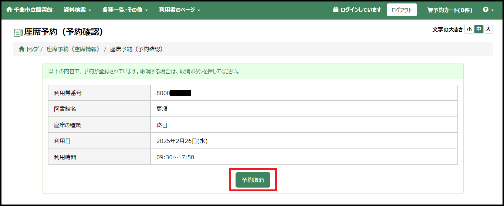Click the ログインしています status text
Screen dimensions: 504x206
pyautogui.click(x=361, y=10)
